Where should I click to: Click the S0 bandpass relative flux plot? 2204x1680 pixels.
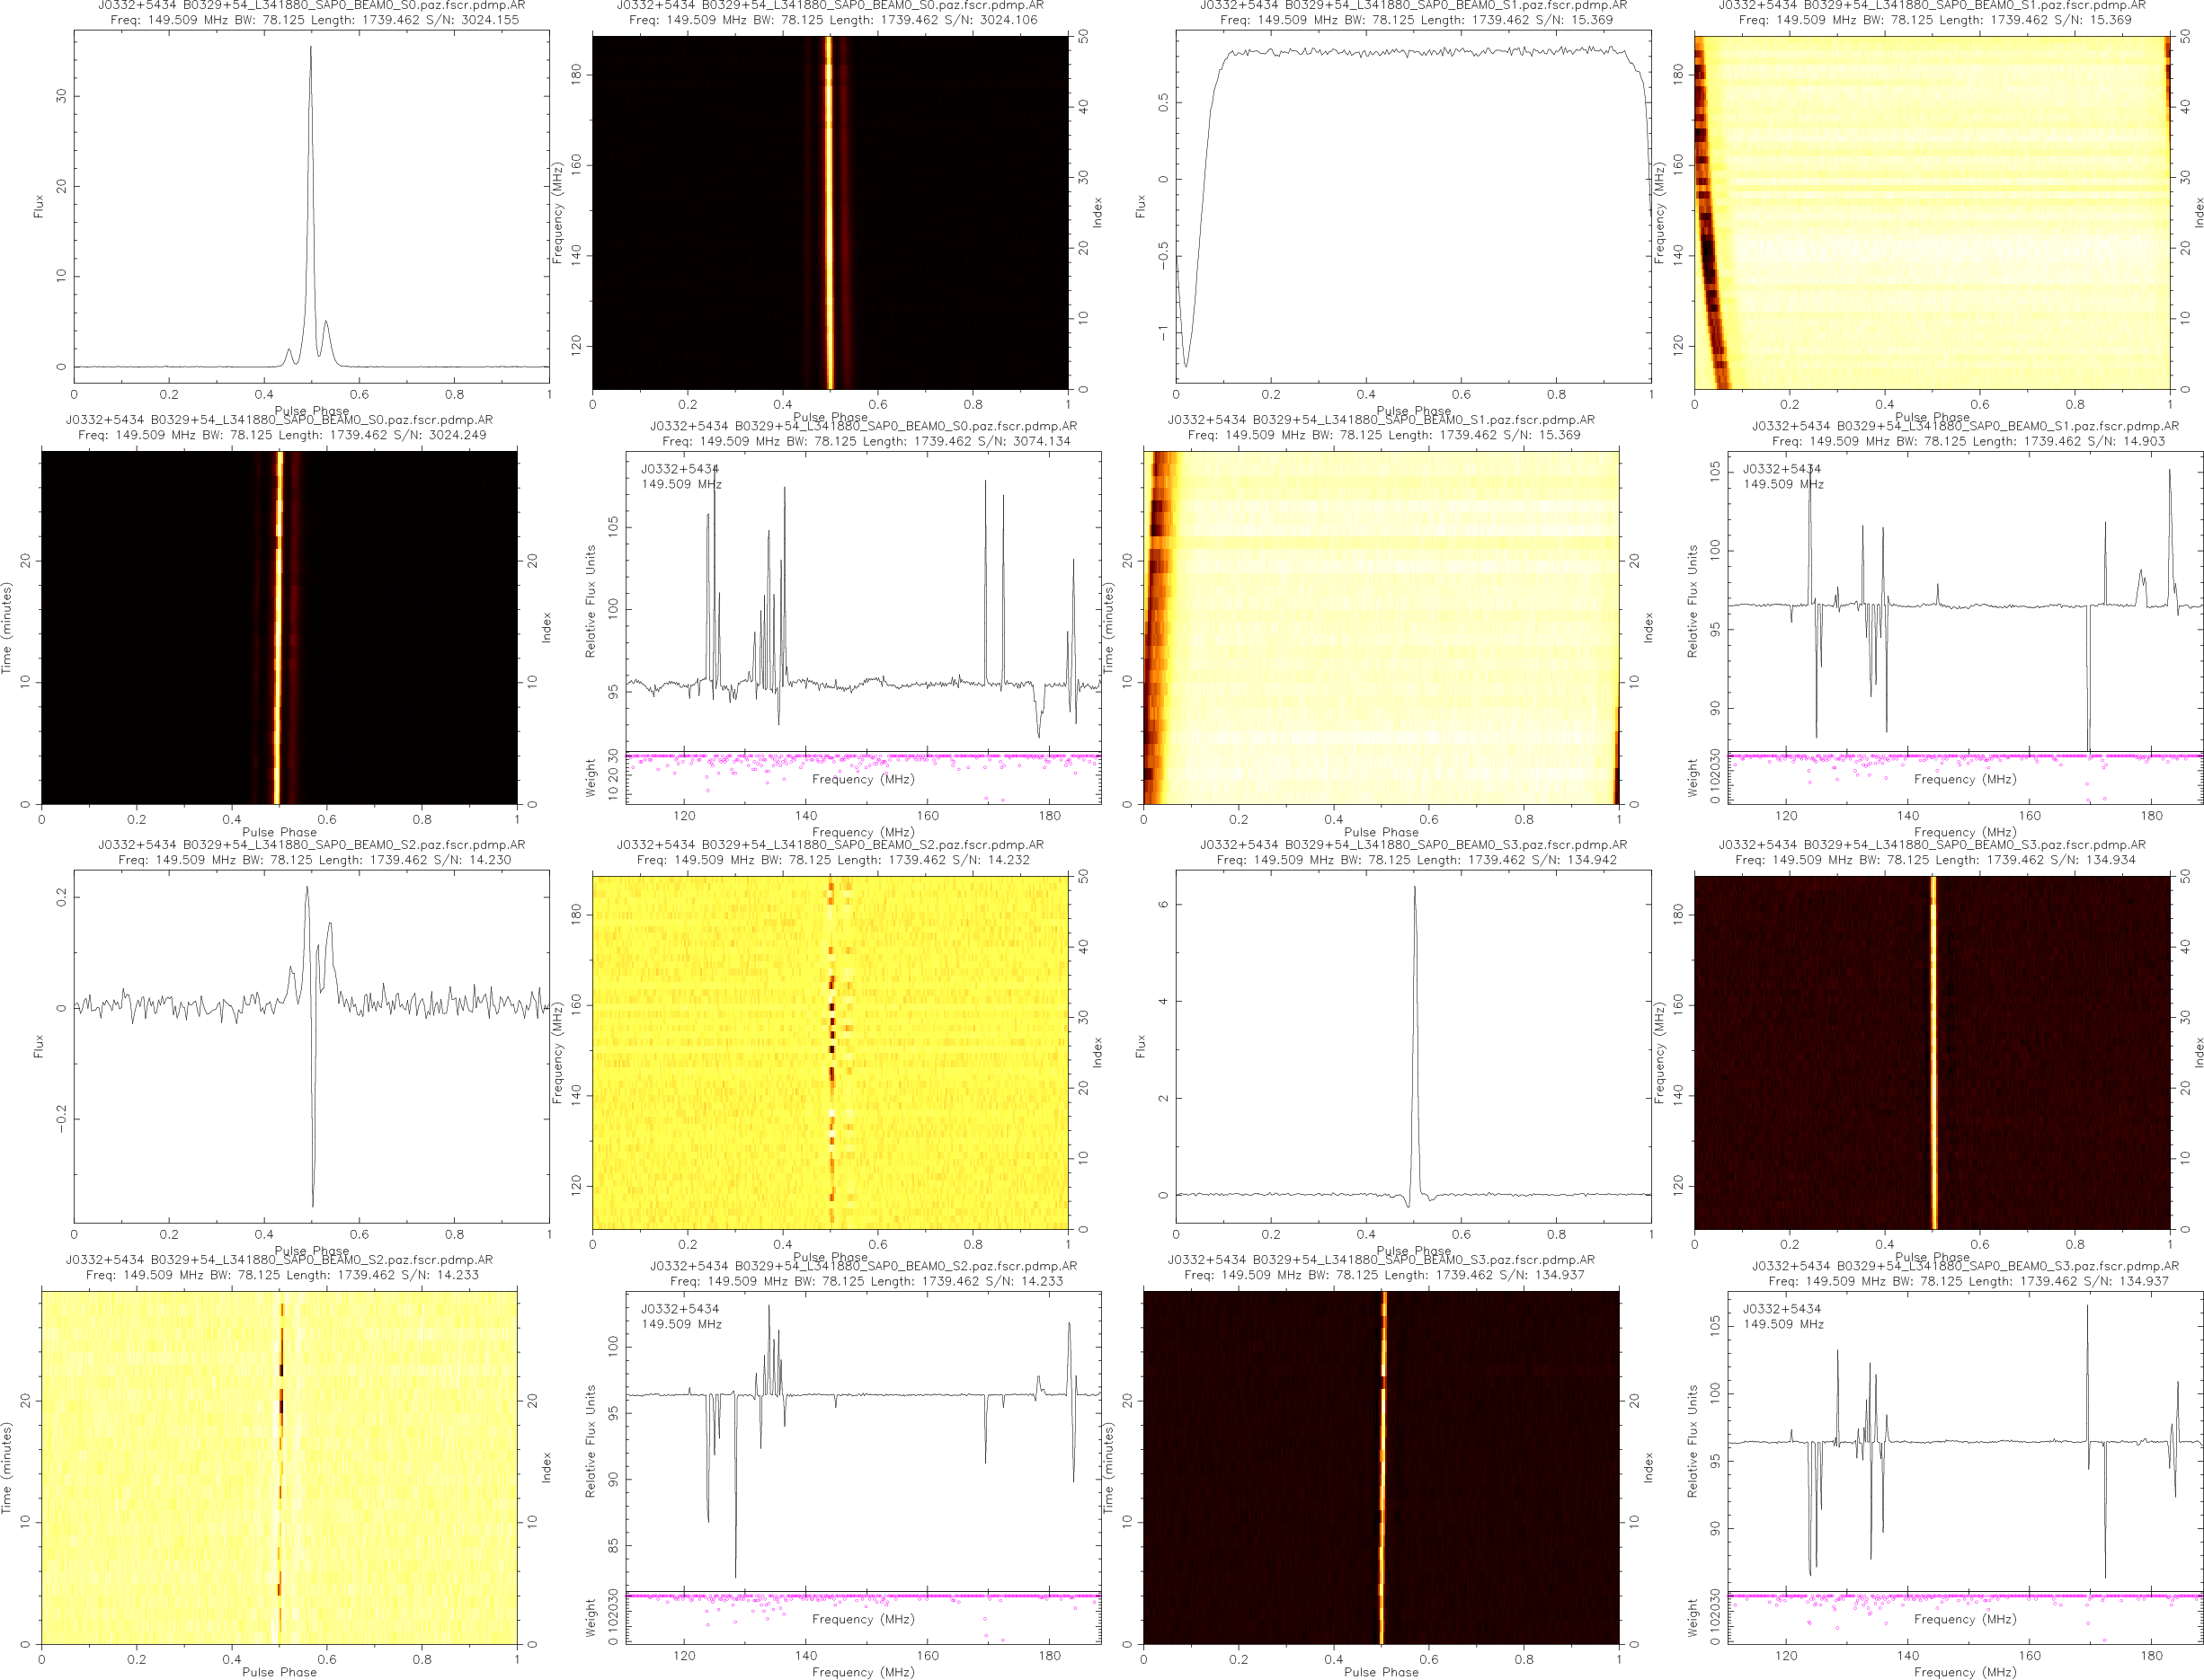click(x=862, y=600)
